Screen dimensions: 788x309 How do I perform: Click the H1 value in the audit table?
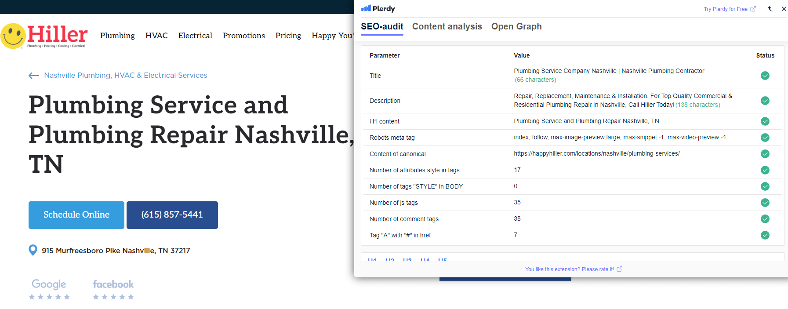(586, 121)
